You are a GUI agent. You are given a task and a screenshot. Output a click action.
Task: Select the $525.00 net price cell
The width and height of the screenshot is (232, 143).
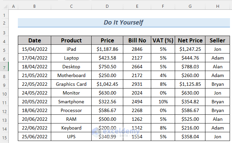tap(190, 119)
